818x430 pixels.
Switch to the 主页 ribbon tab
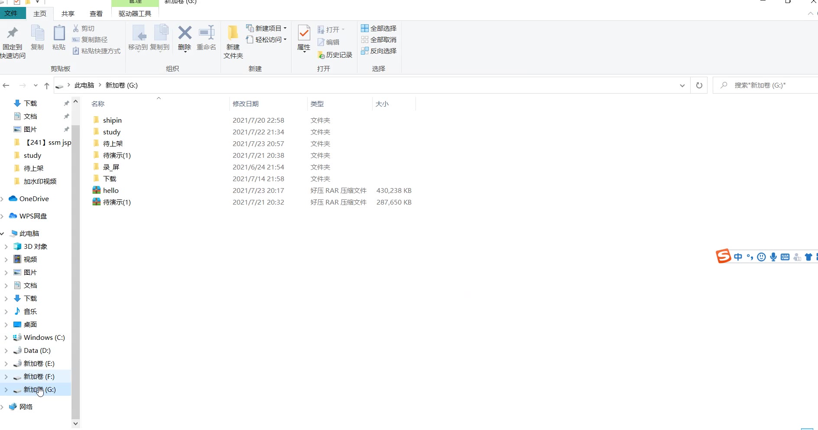pos(40,13)
